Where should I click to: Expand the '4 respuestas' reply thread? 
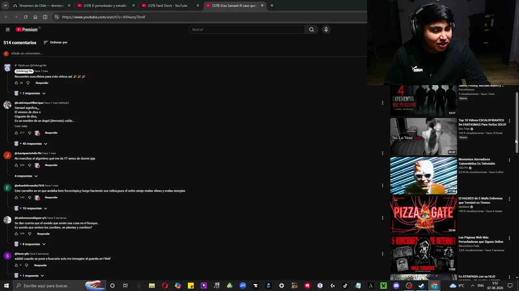[26, 176]
